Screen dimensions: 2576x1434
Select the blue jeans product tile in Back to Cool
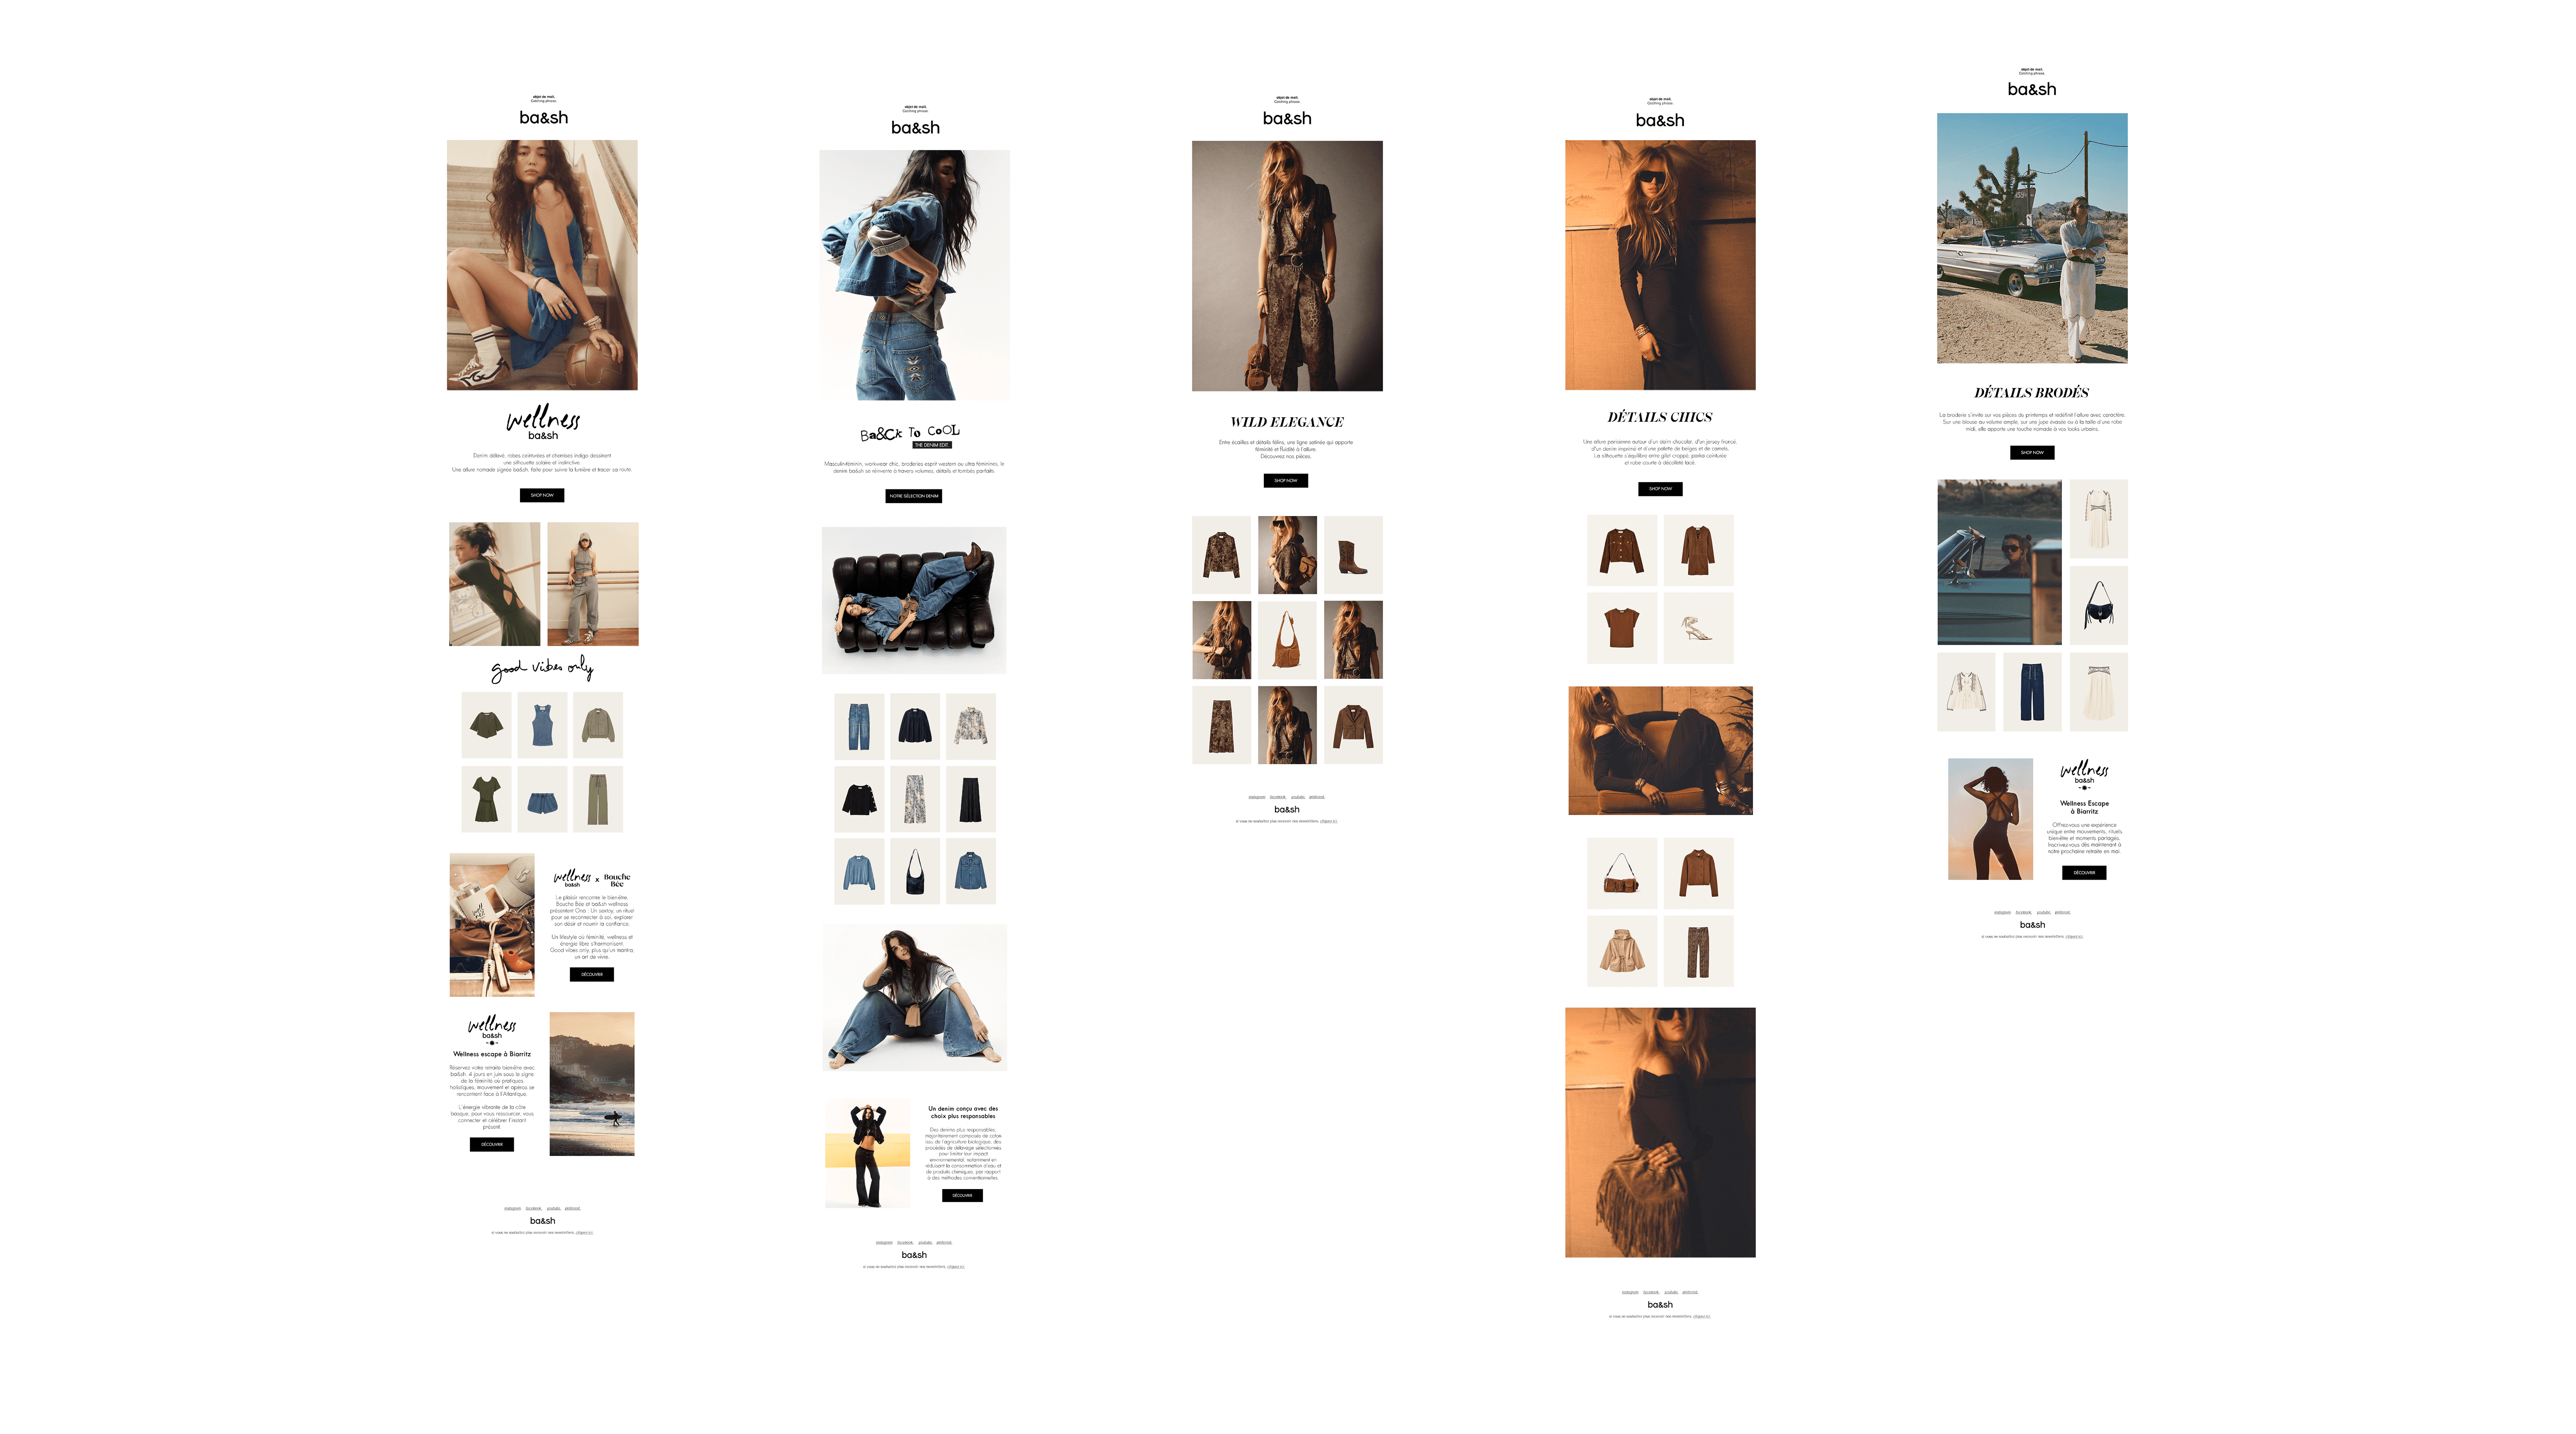pos(859,727)
